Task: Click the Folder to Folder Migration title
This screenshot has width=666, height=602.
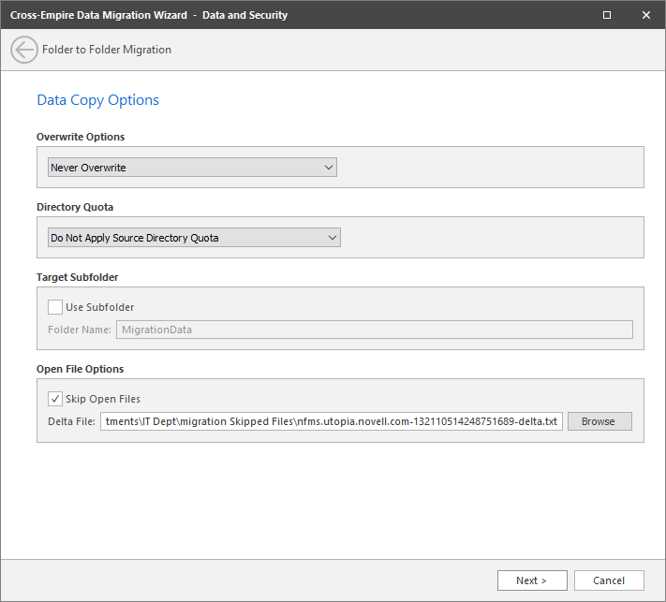Action: (107, 50)
